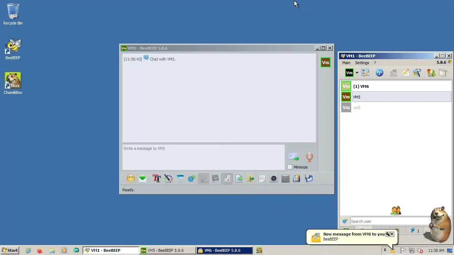This screenshot has height=255, width=454.
Task: Click the black Vm status avatar button
Action: pyautogui.click(x=349, y=73)
